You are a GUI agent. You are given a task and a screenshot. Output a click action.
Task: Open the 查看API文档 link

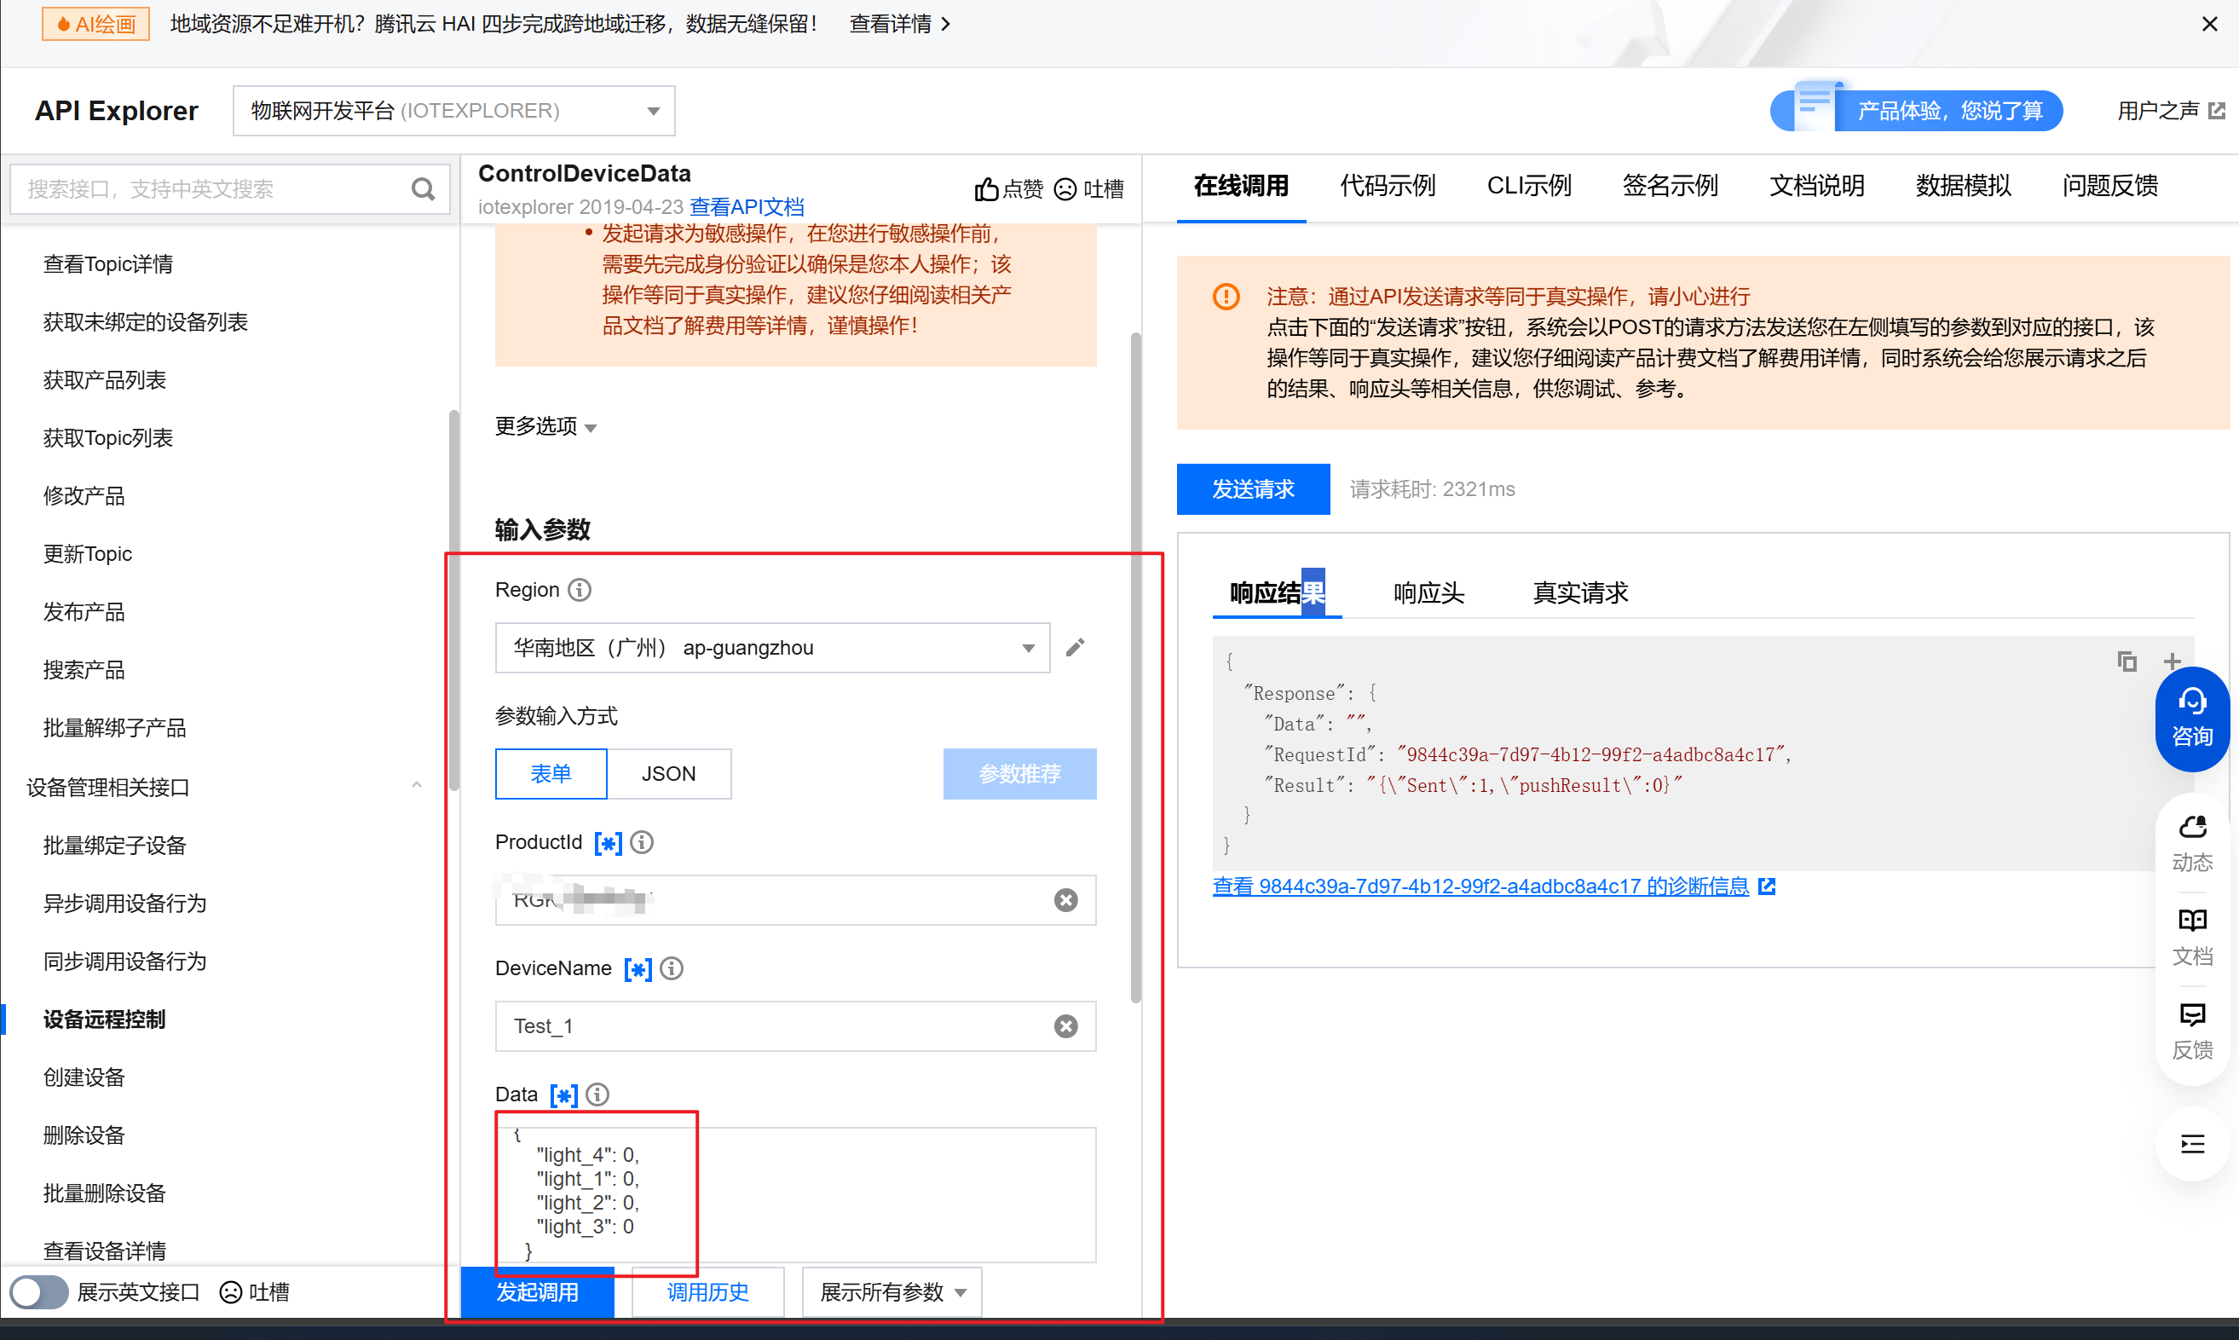(x=747, y=207)
